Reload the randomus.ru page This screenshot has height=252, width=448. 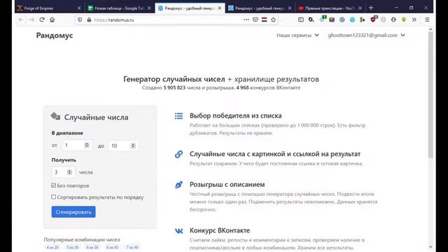[x=42, y=20]
